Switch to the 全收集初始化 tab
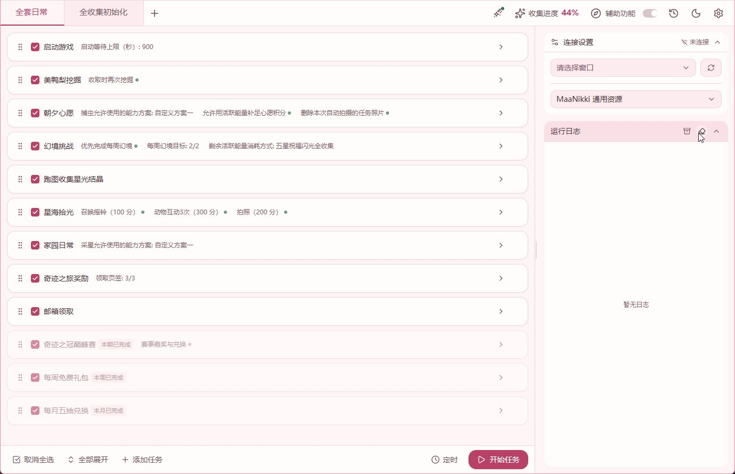 coord(103,12)
